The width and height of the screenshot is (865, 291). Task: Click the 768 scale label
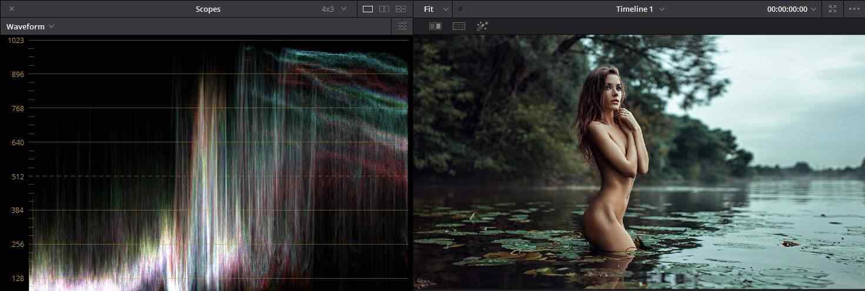[x=18, y=108]
